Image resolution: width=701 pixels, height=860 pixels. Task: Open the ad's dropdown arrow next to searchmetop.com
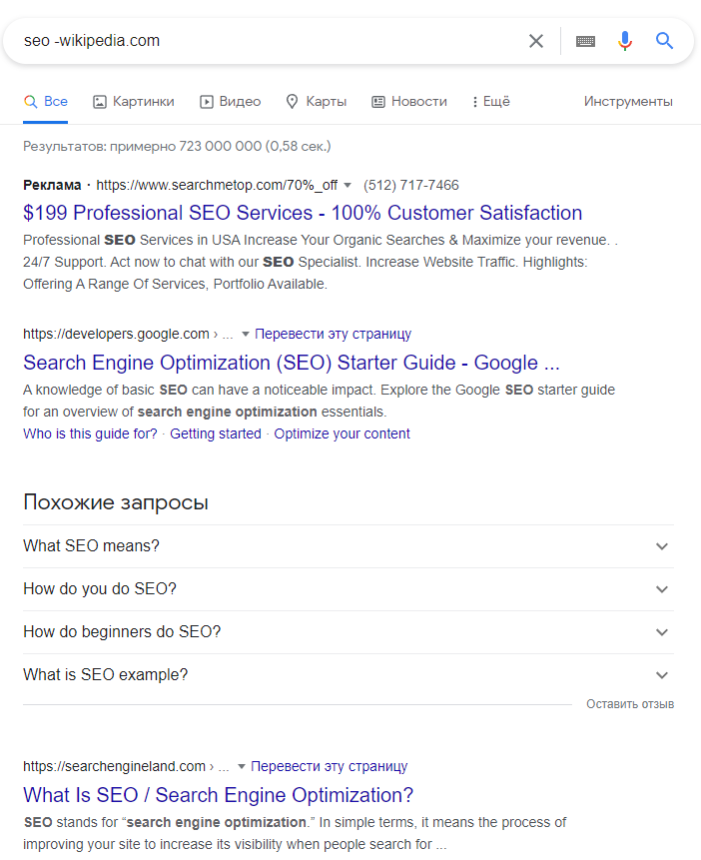click(348, 186)
